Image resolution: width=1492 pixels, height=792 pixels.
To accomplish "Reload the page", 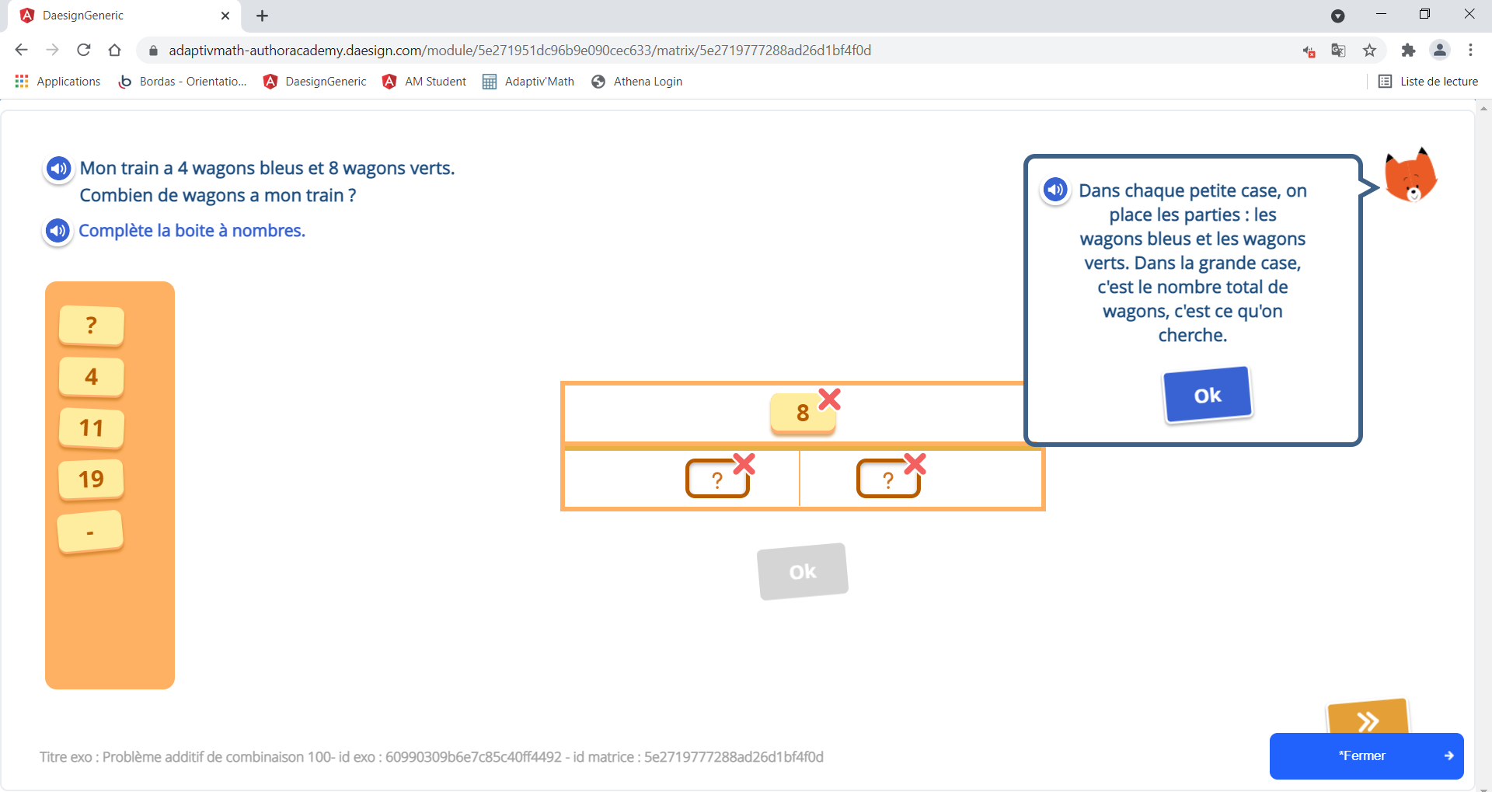I will click(84, 51).
